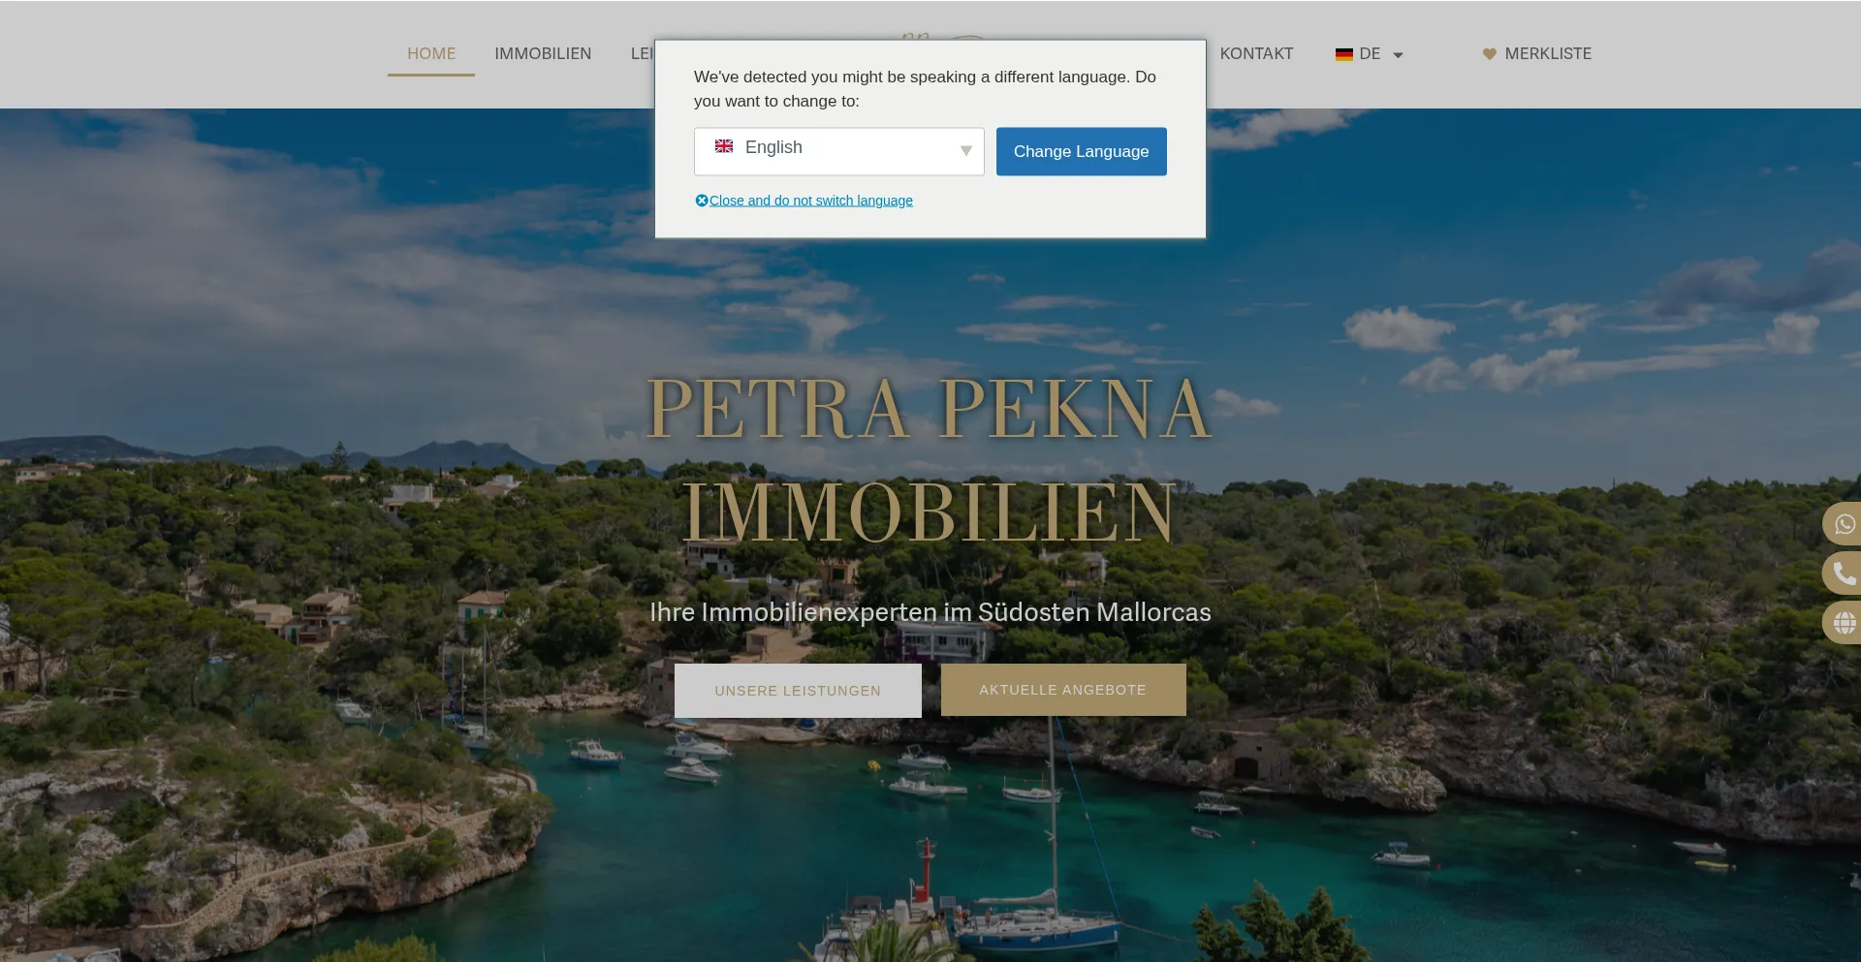Open the IMMOBILIEN menu item
The height and width of the screenshot is (962, 1861).
[x=543, y=54]
